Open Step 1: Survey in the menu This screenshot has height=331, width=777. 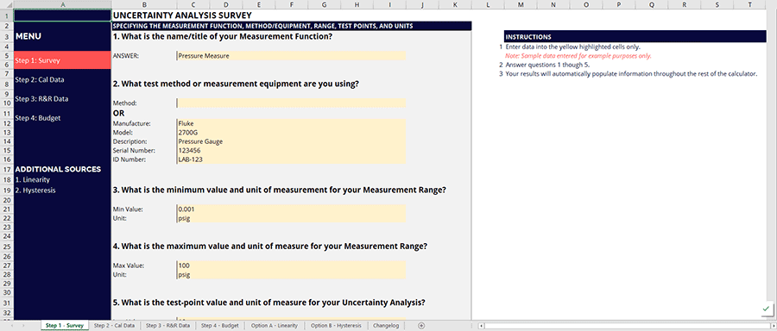pyautogui.click(x=62, y=60)
